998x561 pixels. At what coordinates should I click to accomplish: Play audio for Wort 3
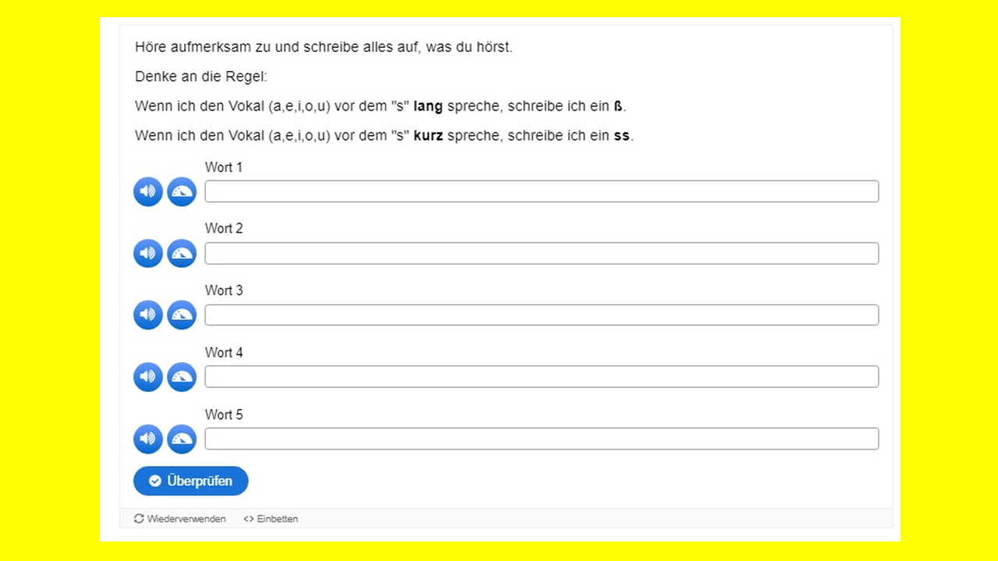[x=148, y=315]
